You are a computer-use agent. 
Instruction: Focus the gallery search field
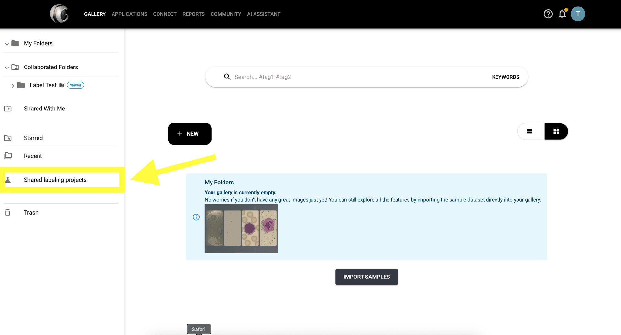[356, 77]
